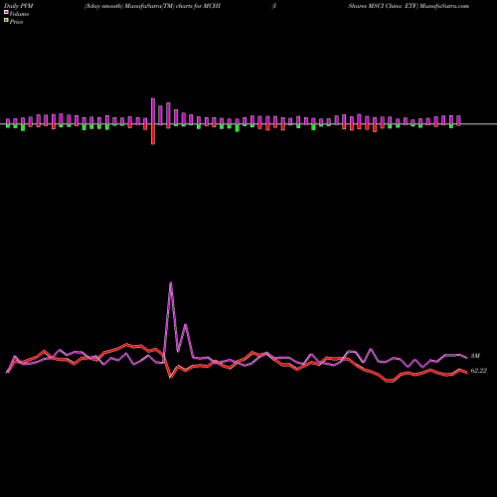The height and width of the screenshot is (497, 497).
Task: Click the '3M' volume end label
Action: tap(475, 356)
